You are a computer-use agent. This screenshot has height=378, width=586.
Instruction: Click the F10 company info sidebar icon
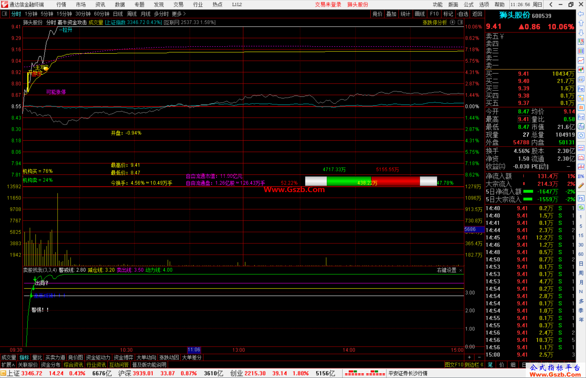[x=581, y=89]
